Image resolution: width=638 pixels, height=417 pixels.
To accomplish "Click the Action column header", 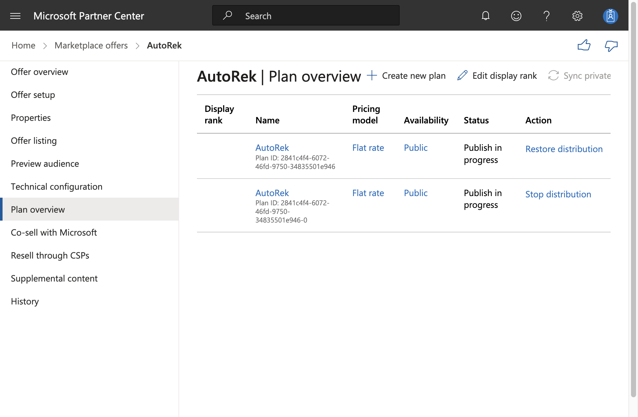I will 538,120.
